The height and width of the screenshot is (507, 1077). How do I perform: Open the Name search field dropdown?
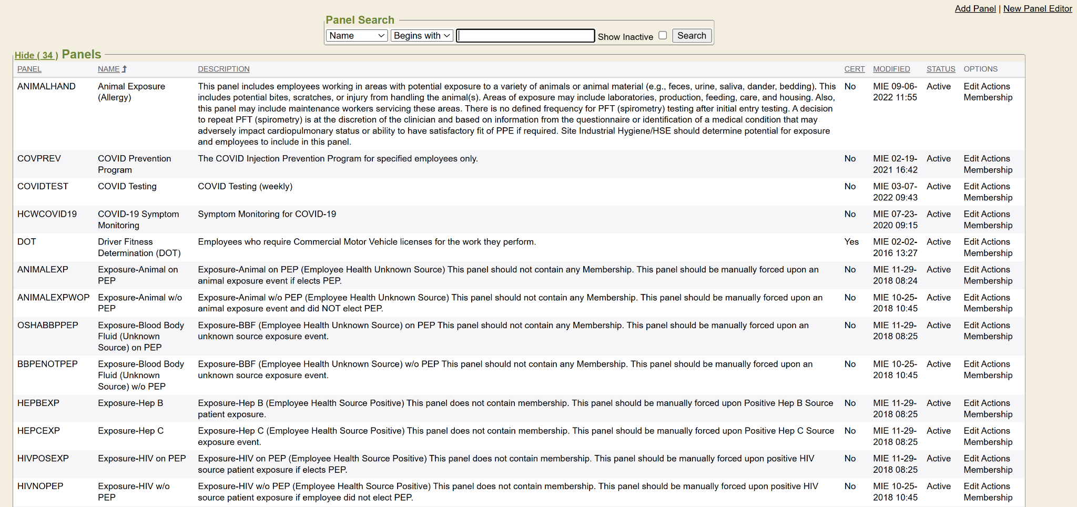pos(357,35)
